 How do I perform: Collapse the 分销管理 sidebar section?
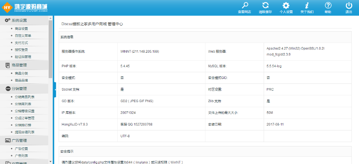tap(24, 89)
